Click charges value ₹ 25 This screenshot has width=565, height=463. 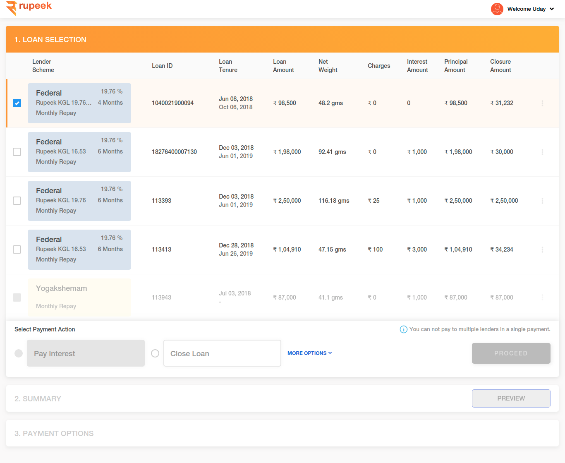coord(373,201)
